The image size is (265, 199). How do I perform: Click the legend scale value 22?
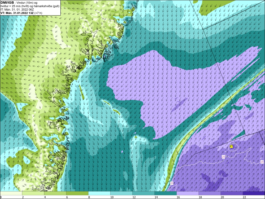[244, 197]
